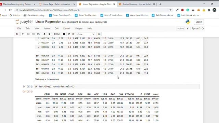Open the command palette keyboard icon
Viewport: 219px width, 123px height.
click(99, 34)
